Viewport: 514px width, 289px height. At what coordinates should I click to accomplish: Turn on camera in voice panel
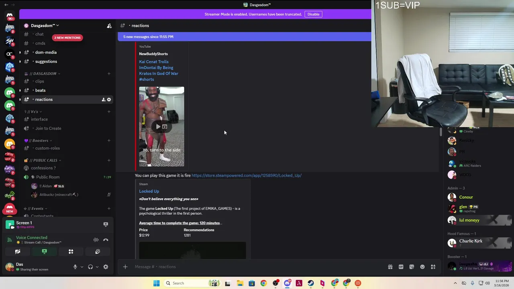18,252
